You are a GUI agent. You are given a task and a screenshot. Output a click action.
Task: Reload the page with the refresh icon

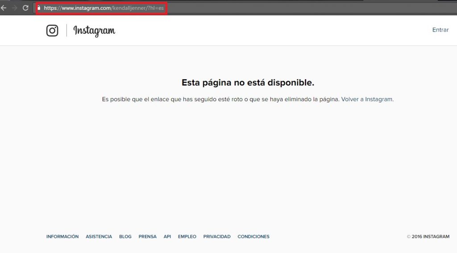[25, 8]
